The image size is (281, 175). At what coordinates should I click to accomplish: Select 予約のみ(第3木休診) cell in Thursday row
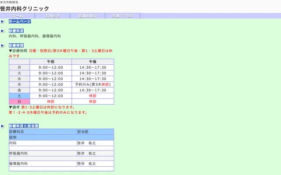pos(93,84)
